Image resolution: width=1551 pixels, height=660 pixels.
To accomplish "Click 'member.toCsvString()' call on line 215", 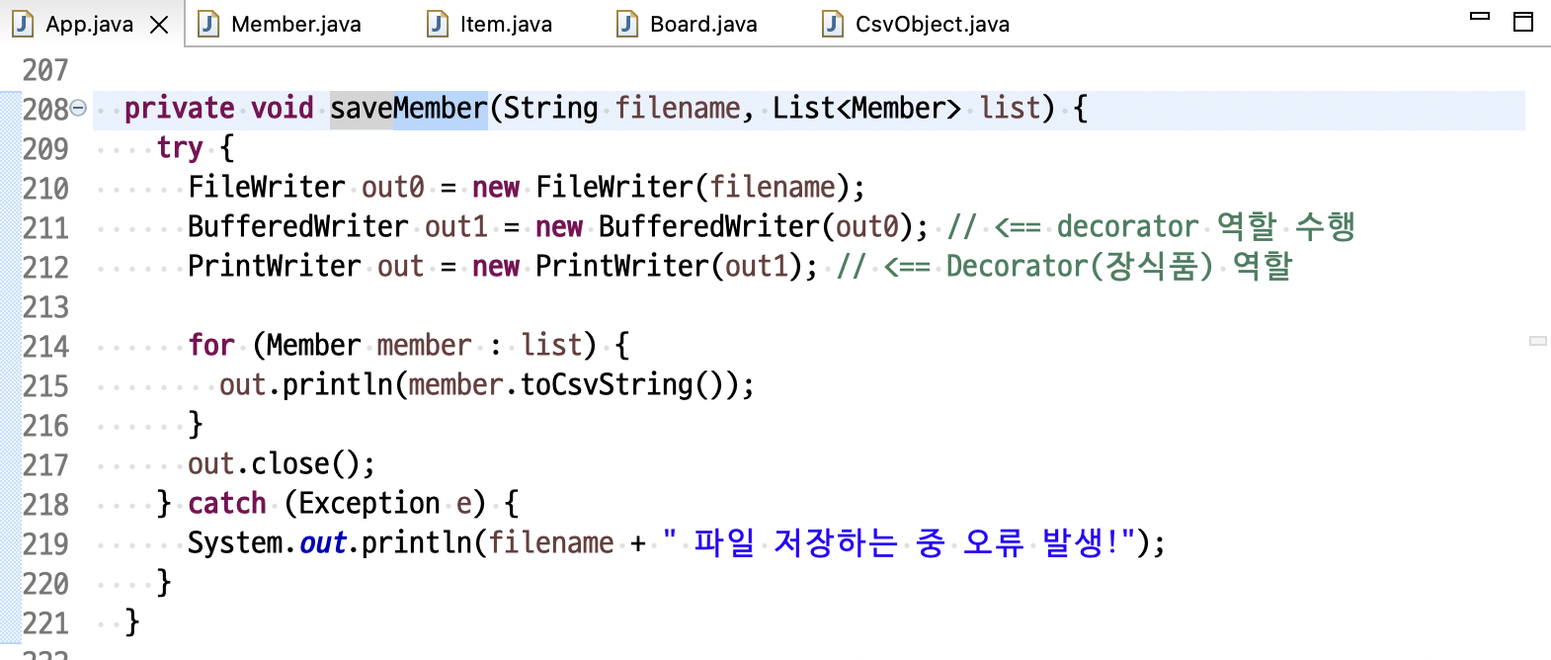I will pos(573,384).
